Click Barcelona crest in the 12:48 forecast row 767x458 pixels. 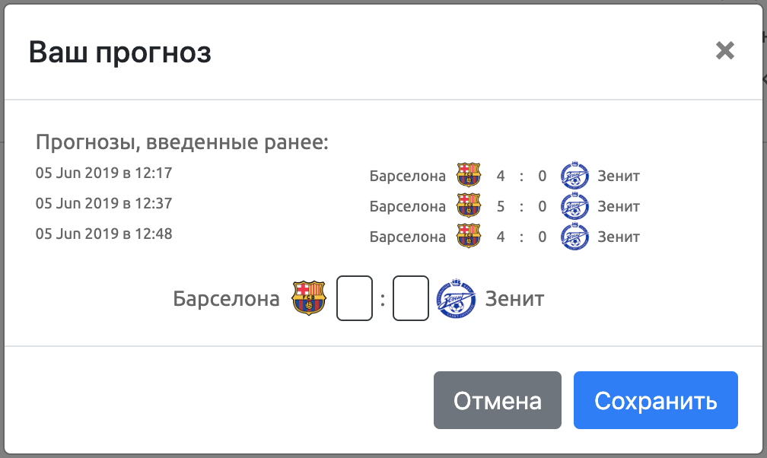click(x=469, y=237)
